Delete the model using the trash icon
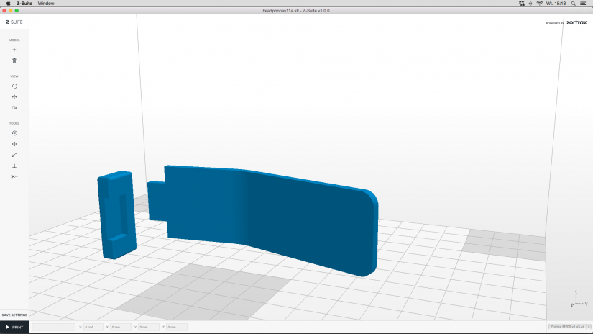The height and width of the screenshot is (334, 593). (14, 60)
